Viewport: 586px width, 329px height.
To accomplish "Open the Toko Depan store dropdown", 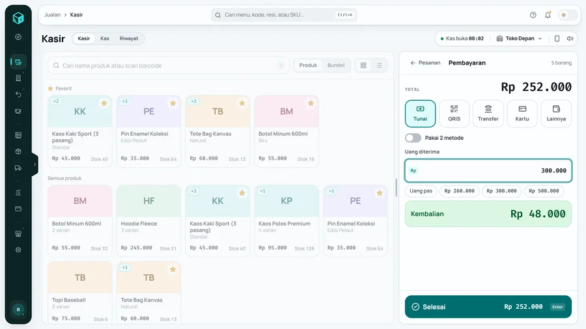I will pyautogui.click(x=519, y=38).
